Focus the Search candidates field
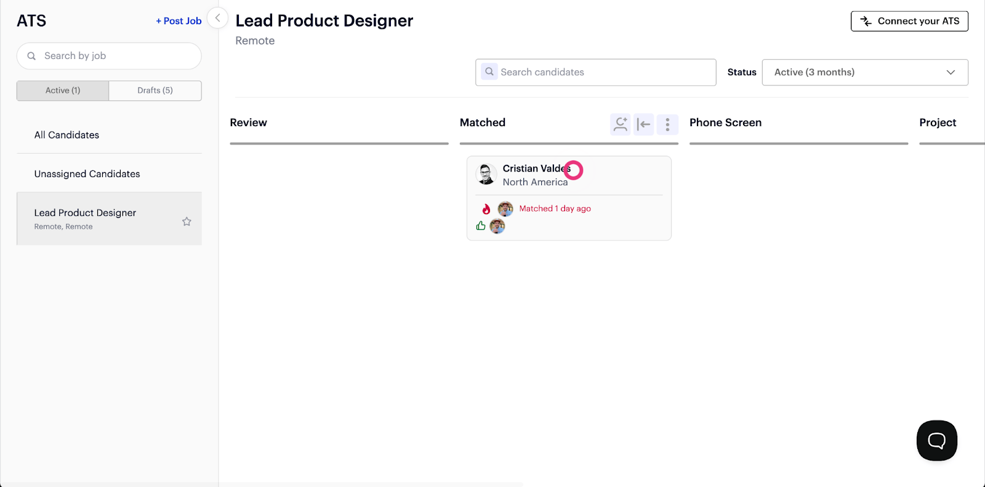The width and height of the screenshot is (985, 487). pos(595,72)
